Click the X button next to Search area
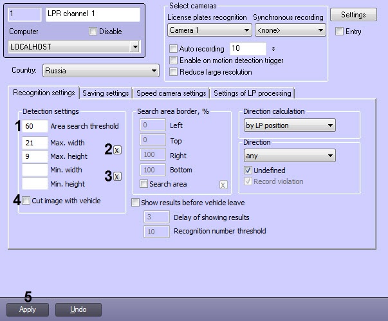This screenshot has width=388, height=321. pyautogui.click(x=223, y=185)
